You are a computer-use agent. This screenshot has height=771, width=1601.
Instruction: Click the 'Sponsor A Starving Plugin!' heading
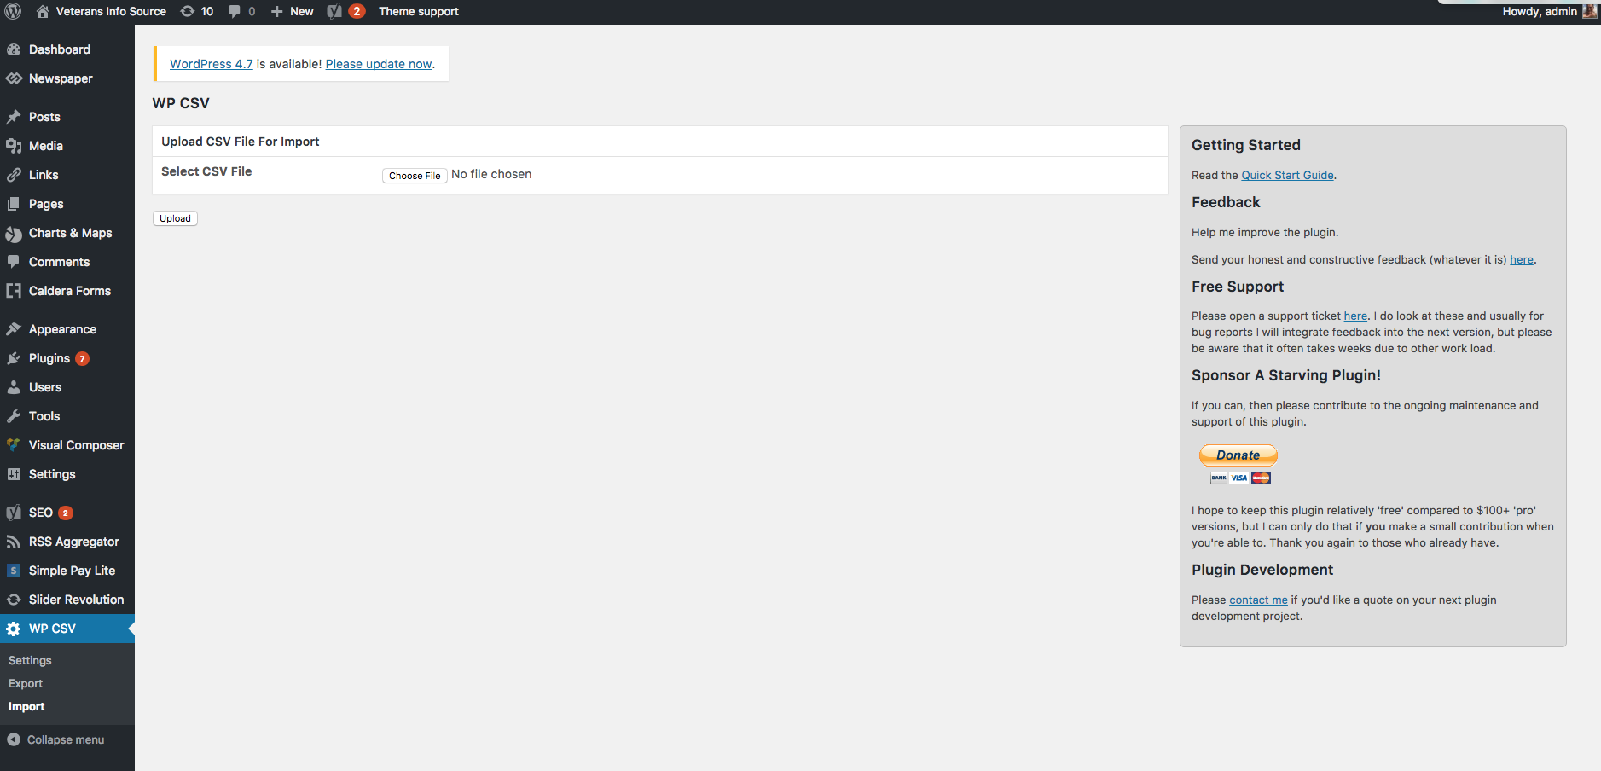point(1286,375)
